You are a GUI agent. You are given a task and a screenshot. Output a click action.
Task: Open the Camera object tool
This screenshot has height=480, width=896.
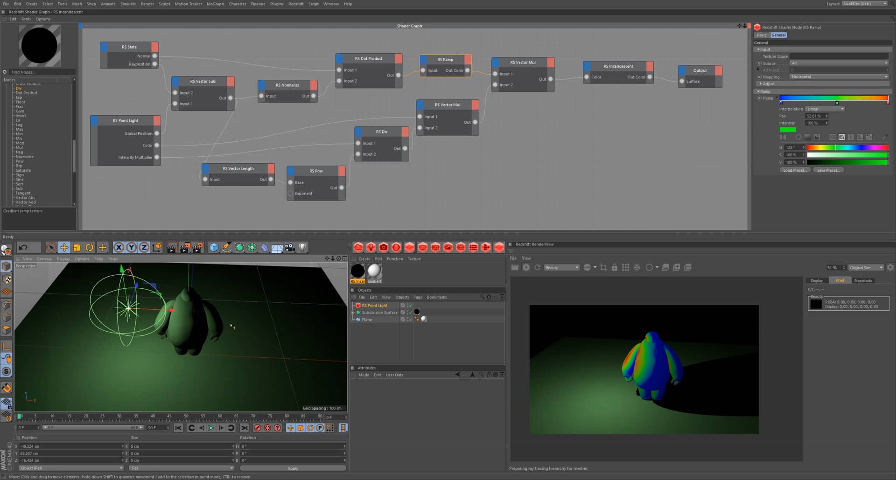tap(290, 247)
